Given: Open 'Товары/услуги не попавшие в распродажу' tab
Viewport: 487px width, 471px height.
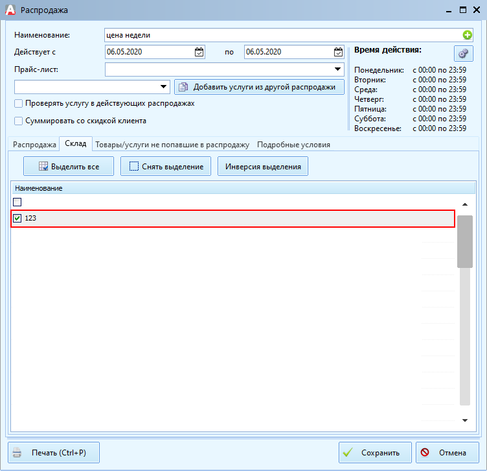Looking at the screenshot, I should (172, 145).
